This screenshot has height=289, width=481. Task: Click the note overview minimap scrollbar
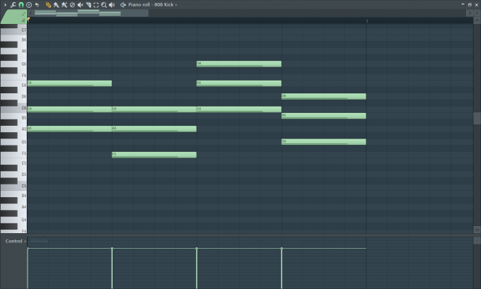click(91, 13)
